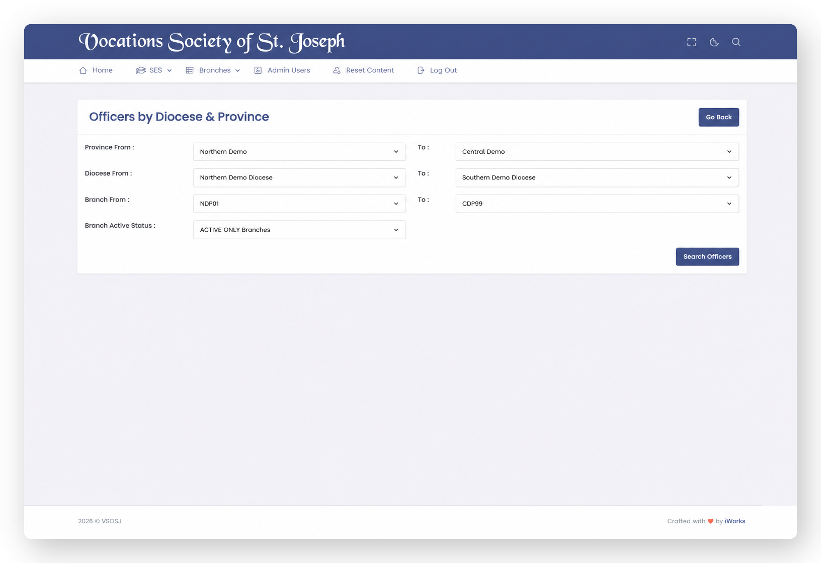Screen dimensions: 821x563
Task: Open Branch Active Status dropdown
Action: pyautogui.click(x=299, y=230)
